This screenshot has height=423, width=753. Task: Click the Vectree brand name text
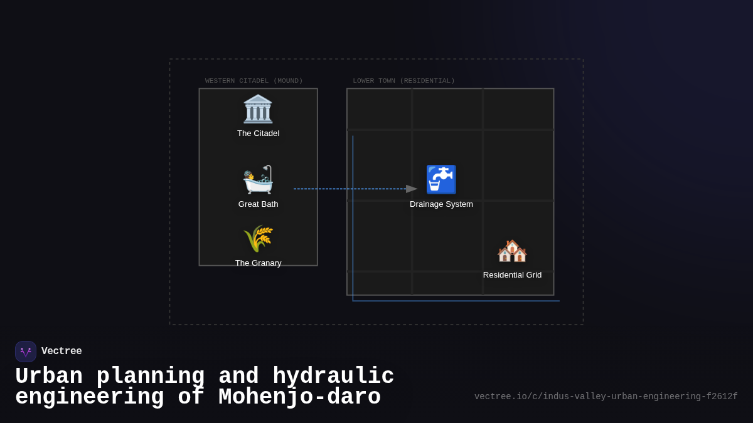(x=61, y=352)
